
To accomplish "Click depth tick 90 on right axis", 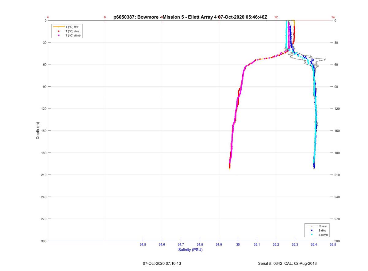I will (x=336, y=87).
